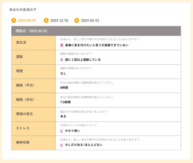Image resolution: width=193 pixels, height=163 pixels.
Task: Click the あなたの生活ログ heading
Action: [x=23, y=9]
